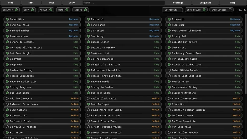Open the Learn tab
Viewport: 247px width, 139px height.
[x=72, y=3]
